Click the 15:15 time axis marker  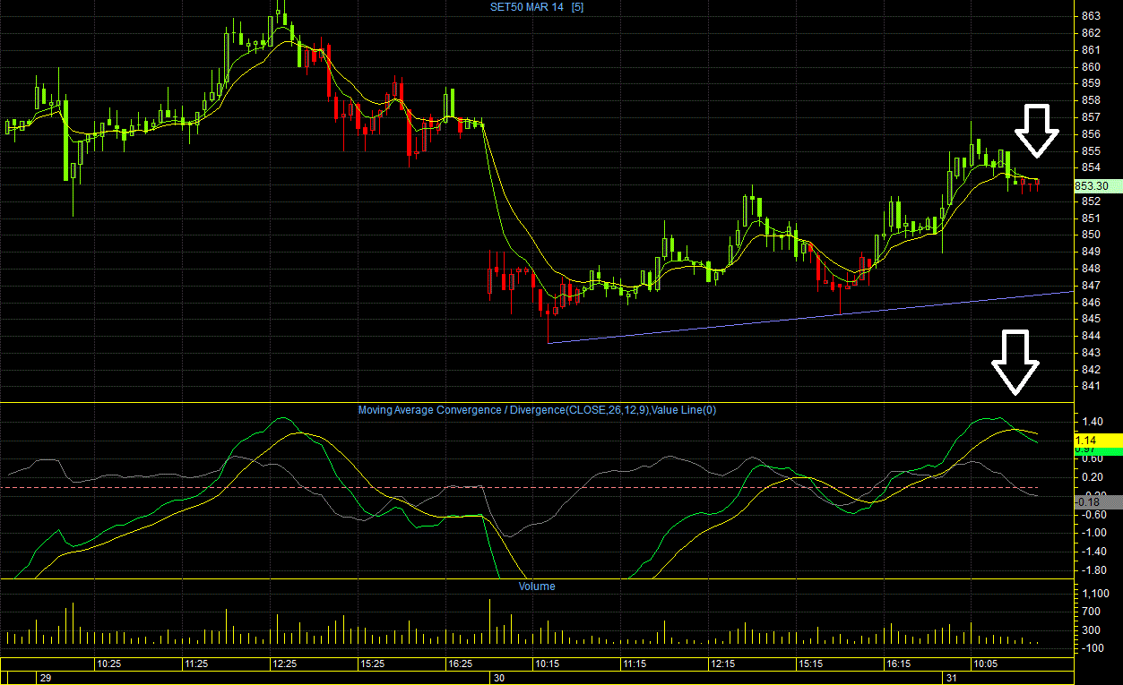[x=811, y=664]
